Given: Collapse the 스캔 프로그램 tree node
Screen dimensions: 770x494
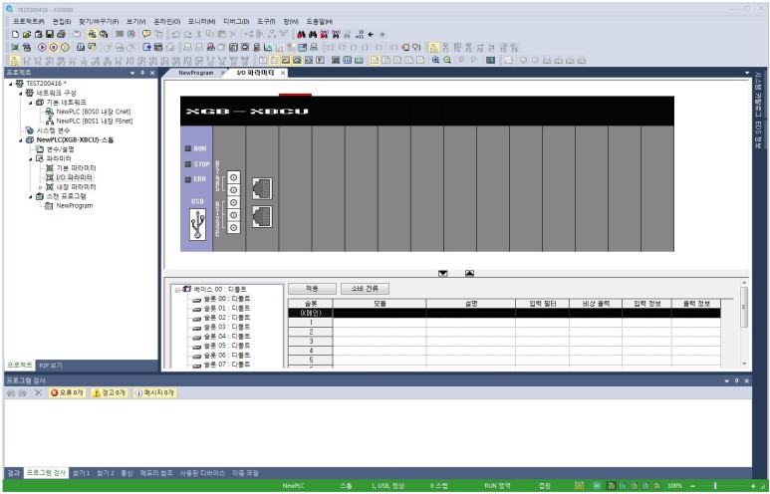Looking at the screenshot, I should click(x=31, y=196).
